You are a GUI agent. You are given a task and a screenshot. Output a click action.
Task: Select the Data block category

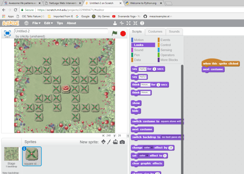[137, 60]
